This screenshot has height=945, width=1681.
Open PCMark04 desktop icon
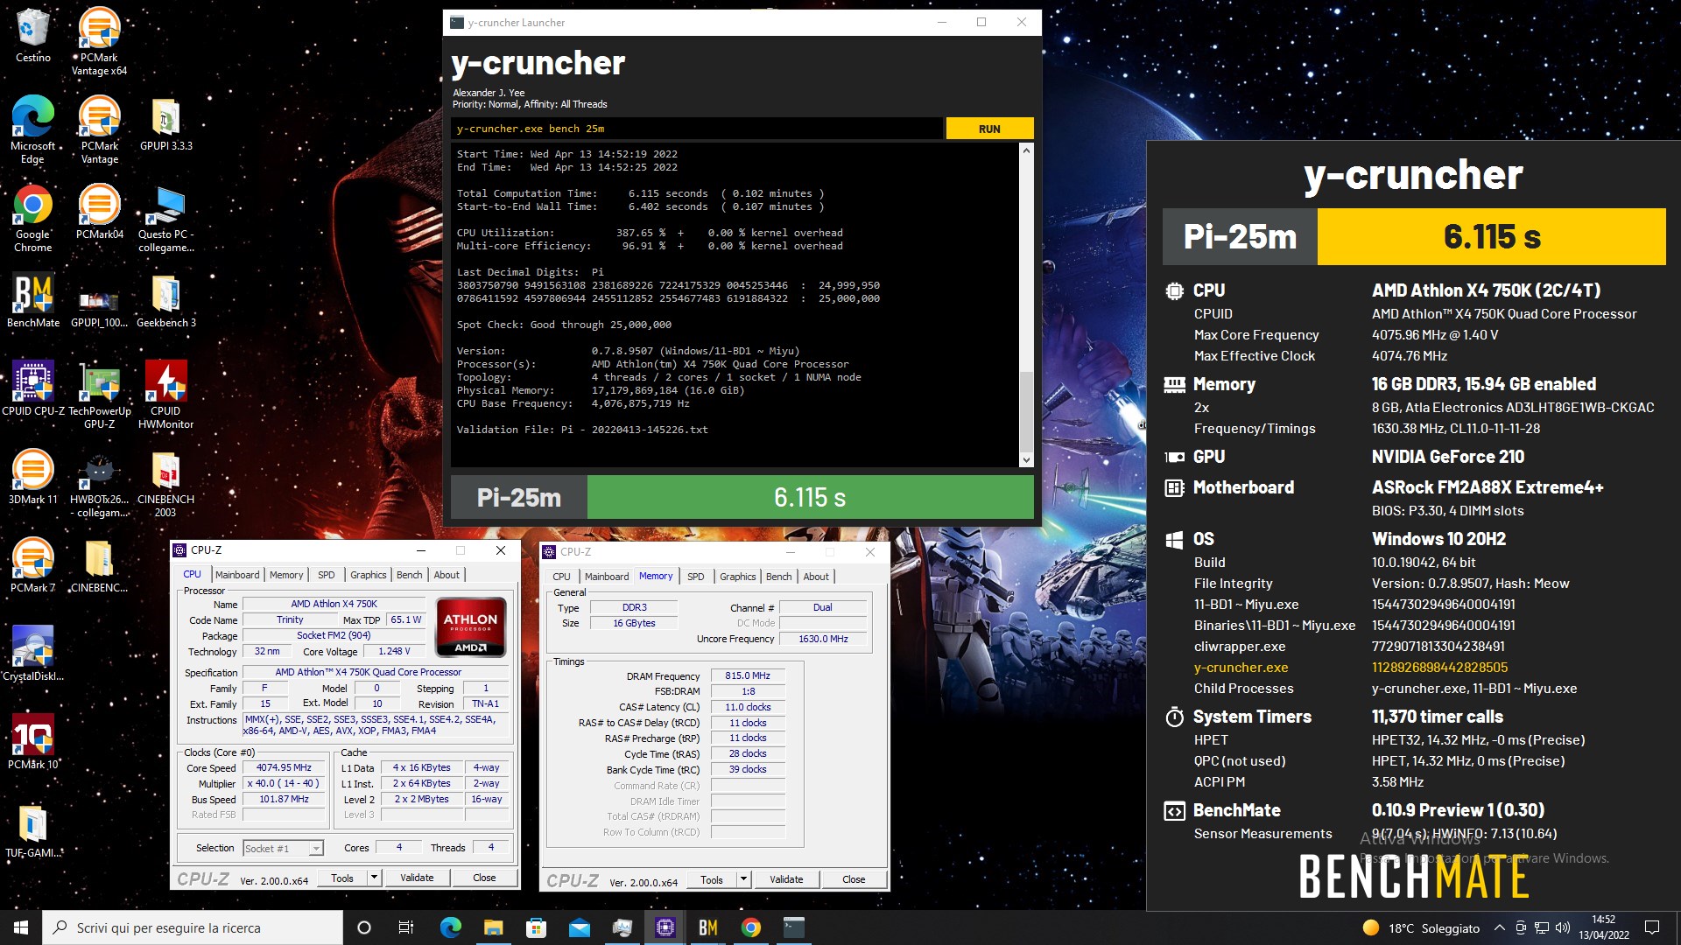pyautogui.click(x=99, y=212)
